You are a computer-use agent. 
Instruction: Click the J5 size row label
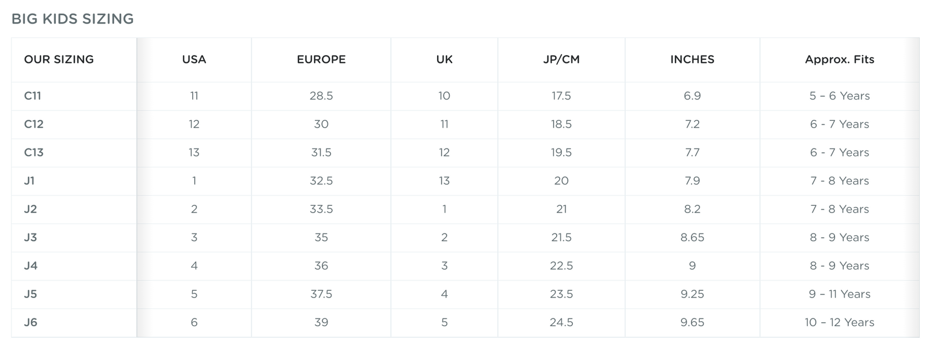30,294
